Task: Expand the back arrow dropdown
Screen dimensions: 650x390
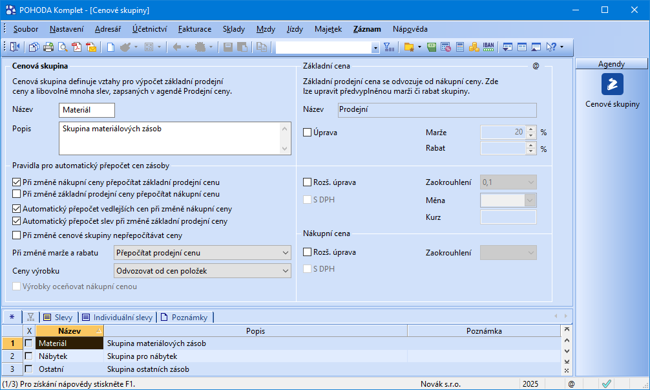Action: 187,47
